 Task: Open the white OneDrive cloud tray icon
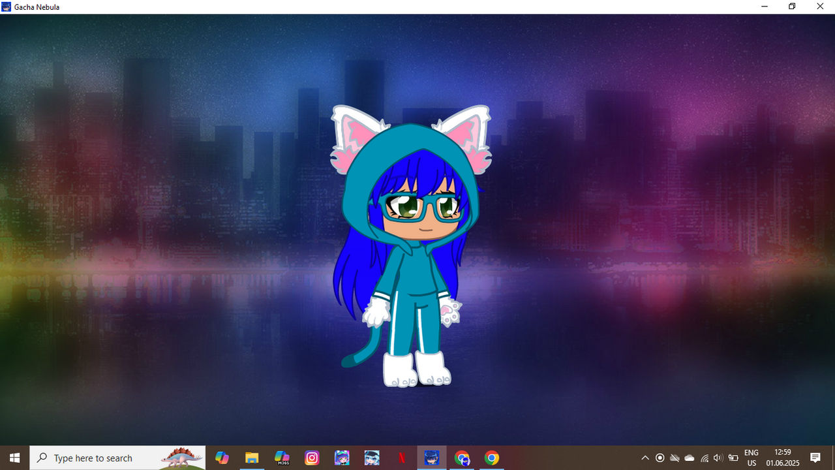690,458
